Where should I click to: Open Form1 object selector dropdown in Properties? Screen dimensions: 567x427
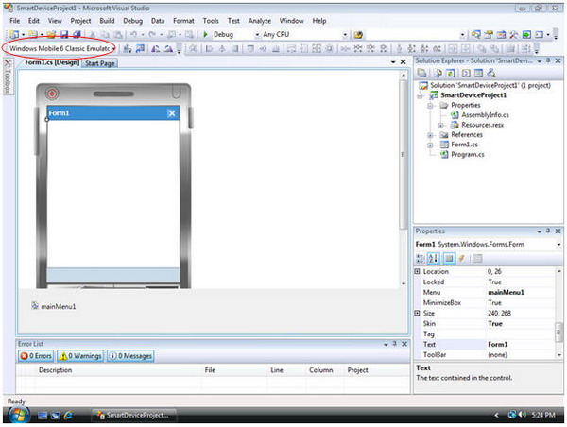tap(558, 245)
